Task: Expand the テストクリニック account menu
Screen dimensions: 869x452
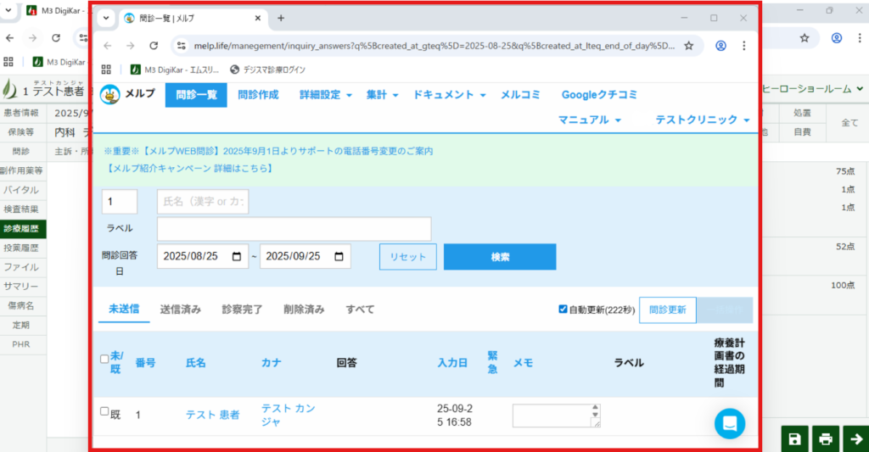Action: 703,120
